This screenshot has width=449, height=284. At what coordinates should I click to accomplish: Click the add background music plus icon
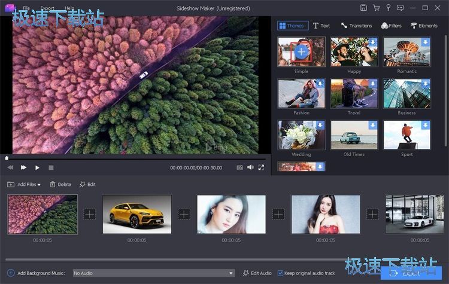tap(11, 273)
